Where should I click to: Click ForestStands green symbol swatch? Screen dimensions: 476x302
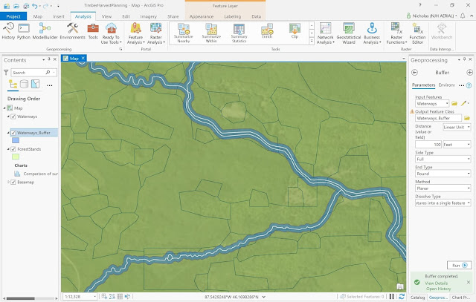(16, 157)
